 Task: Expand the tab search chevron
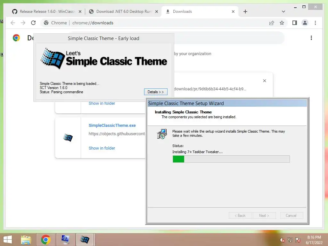283,12
